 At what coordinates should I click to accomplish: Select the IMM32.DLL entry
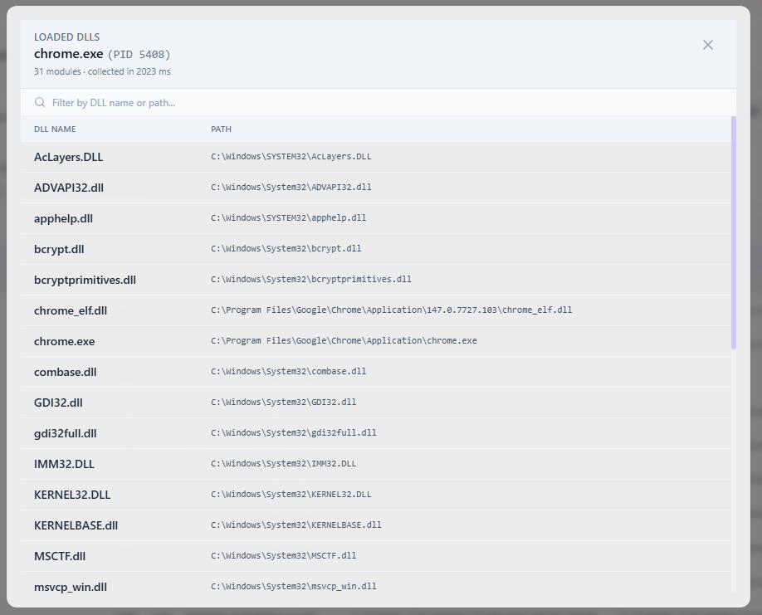[x=376, y=464]
